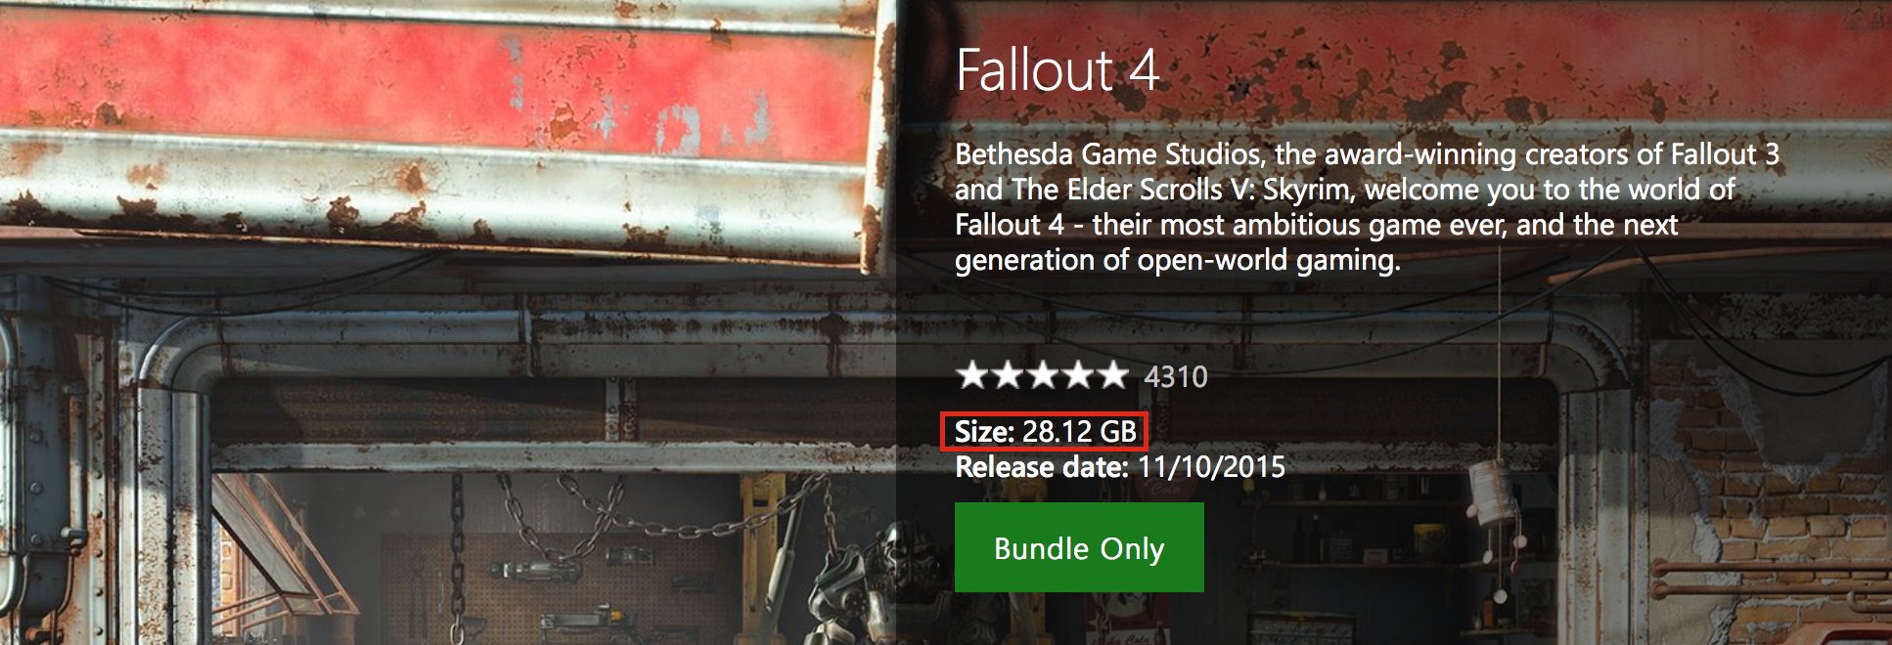Select the third rating star
This screenshot has width=1892, height=645.
[1042, 375]
